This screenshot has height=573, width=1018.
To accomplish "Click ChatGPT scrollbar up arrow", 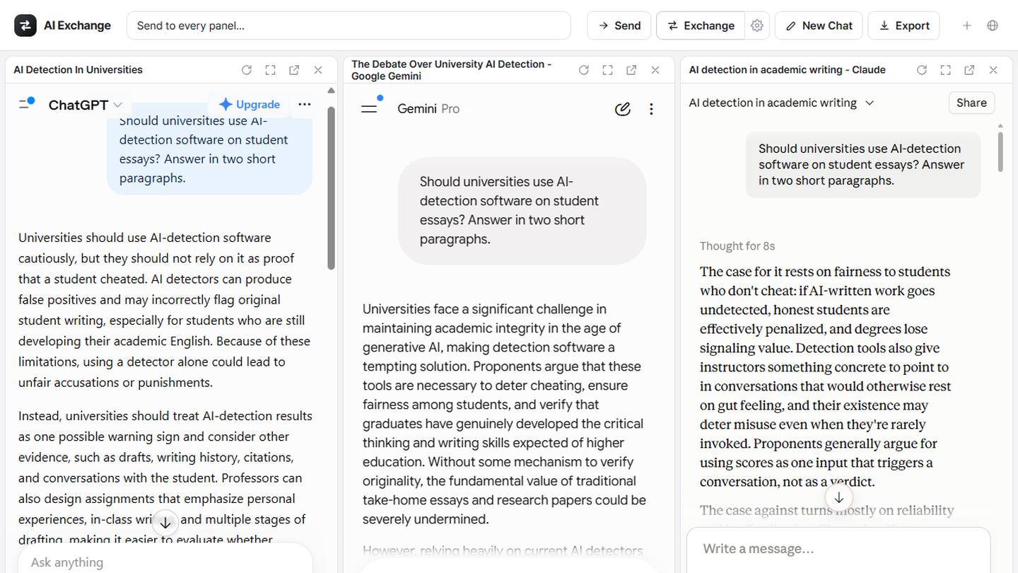I will [331, 91].
